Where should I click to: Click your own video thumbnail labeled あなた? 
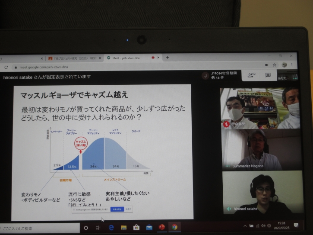pos(287,76)
